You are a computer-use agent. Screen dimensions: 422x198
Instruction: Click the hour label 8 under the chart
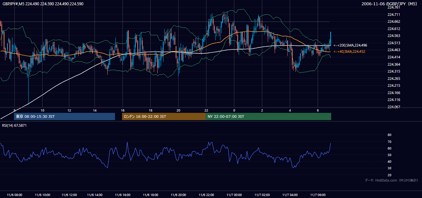(x=15, y=110)
